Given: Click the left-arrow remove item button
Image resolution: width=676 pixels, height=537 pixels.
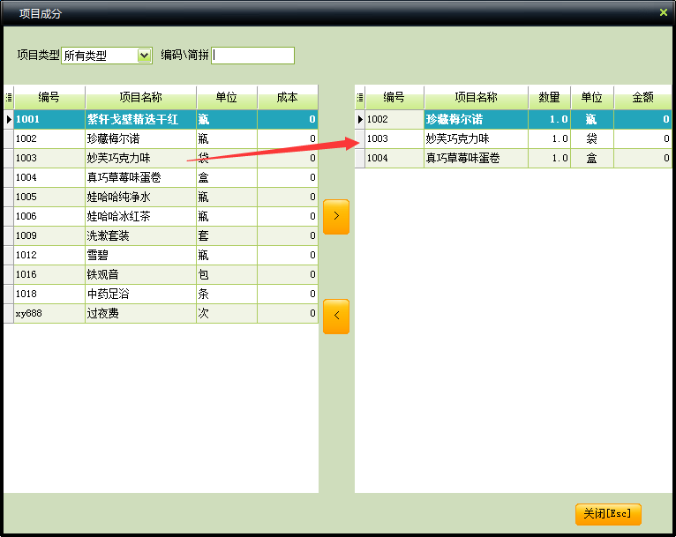Looking at the screenshot, I should (336, 316).
